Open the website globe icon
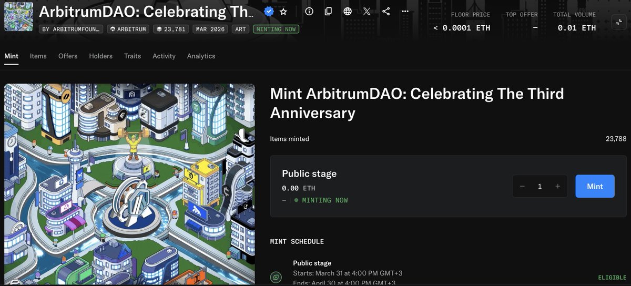 point(348,12)
